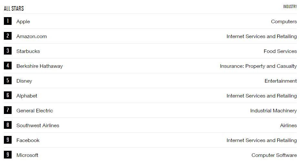Click the rank 2 badge beside Amazon.com

[x=8, y=36]
